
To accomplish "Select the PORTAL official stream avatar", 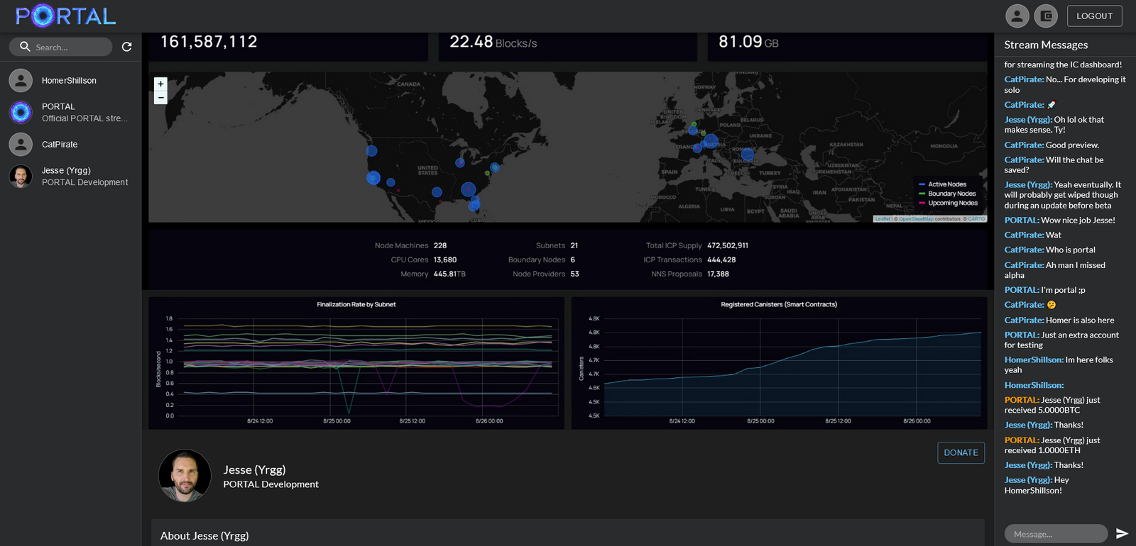I will (21, 112).
